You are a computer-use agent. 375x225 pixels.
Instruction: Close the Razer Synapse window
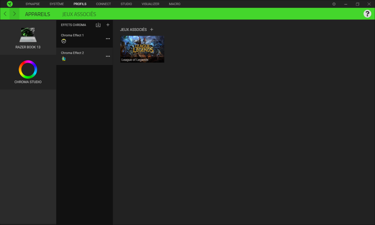tap(369, 4)
